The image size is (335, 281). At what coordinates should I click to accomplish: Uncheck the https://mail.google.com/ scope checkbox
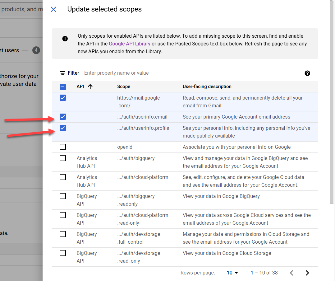[x=63, y=98]
